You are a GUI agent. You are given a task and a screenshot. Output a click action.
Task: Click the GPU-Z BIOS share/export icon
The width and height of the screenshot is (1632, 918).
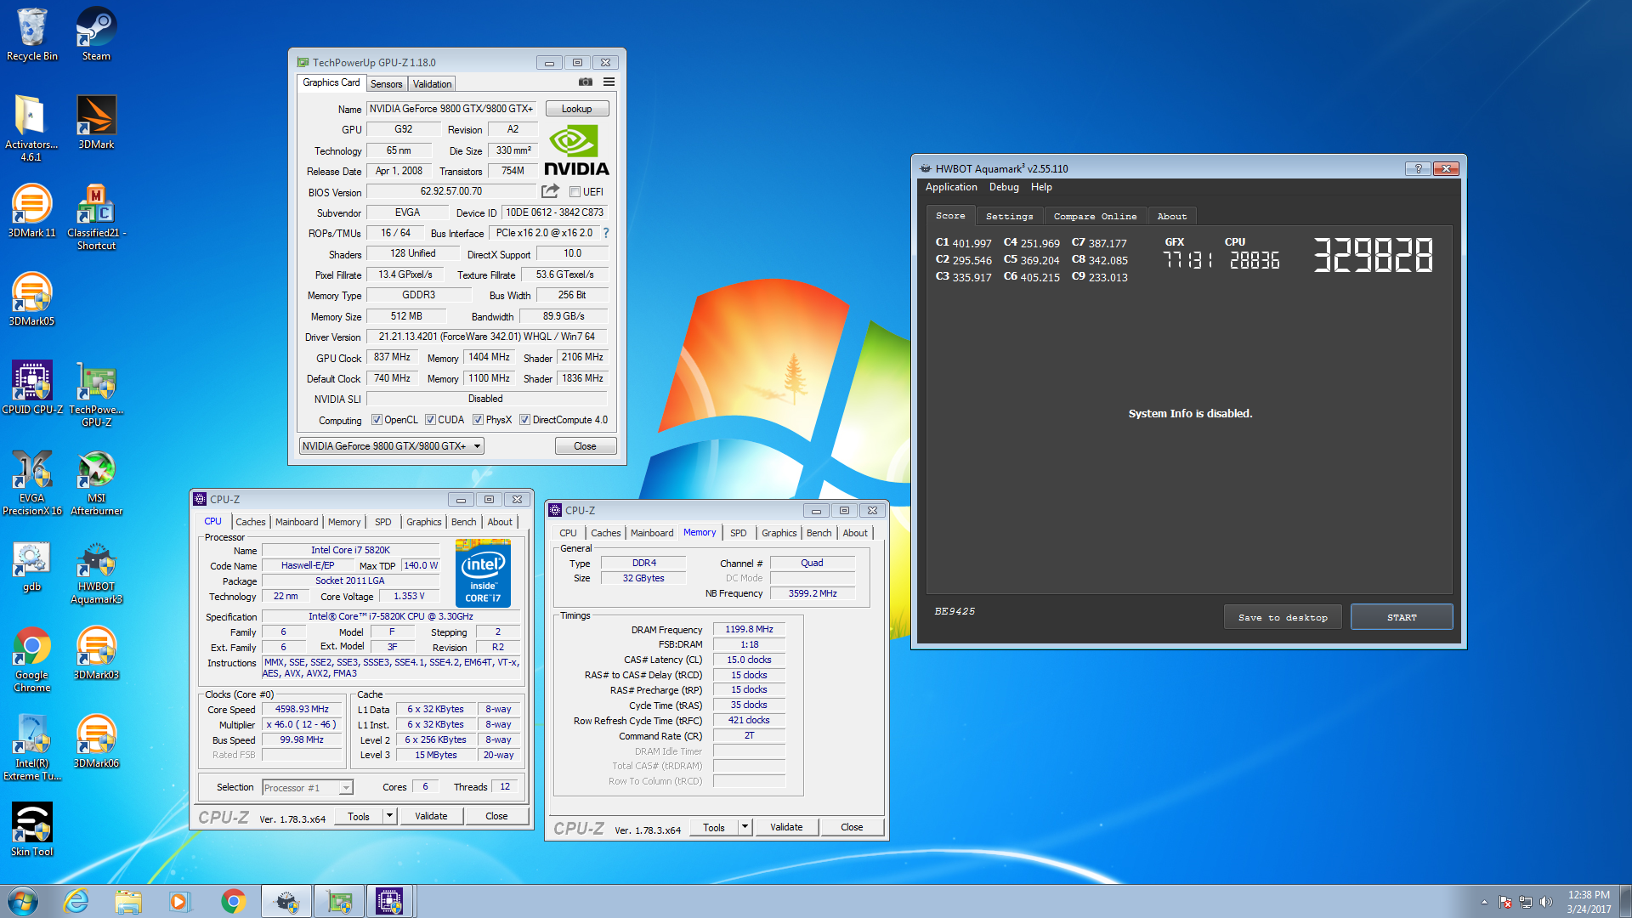tap(550, 191)
